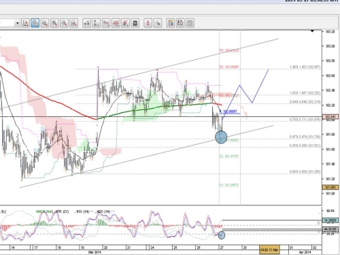
Task: Click the first chart-type icon after the dropdown
Action: coord(25,23)
